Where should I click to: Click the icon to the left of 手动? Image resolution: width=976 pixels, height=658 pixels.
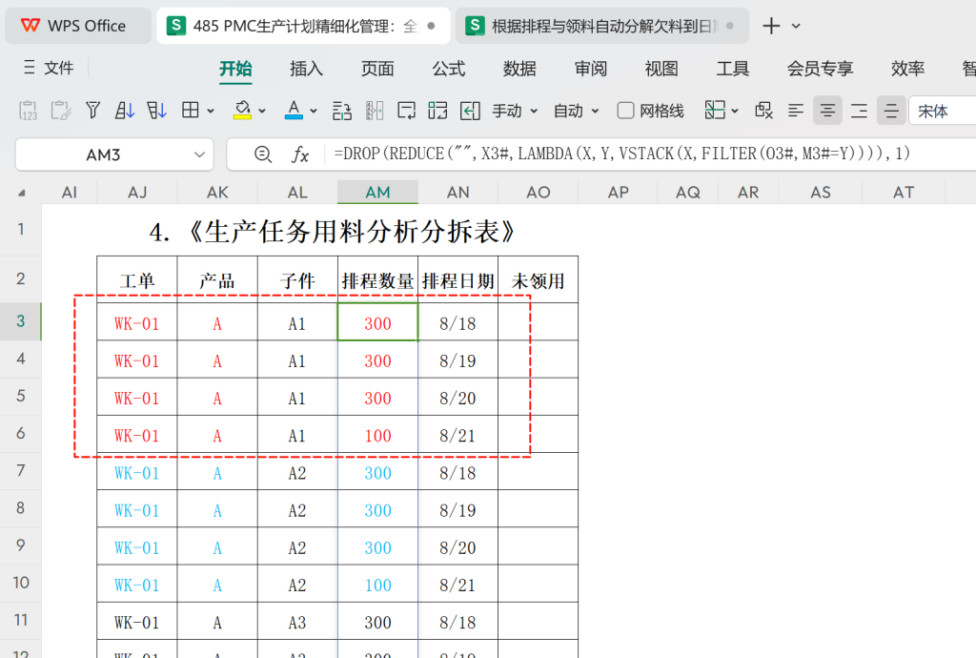click(470, 111)
